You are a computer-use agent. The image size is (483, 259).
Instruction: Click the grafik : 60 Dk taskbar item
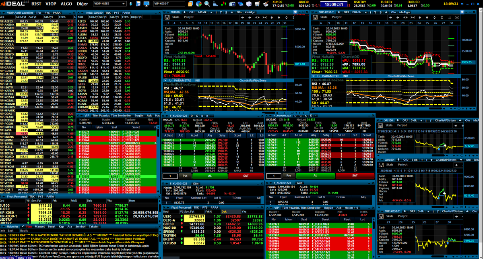pyautogui.click(x=8, y=257)
